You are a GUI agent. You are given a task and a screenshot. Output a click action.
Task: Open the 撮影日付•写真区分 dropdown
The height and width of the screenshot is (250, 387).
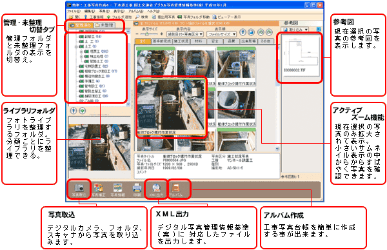pyautogui.click(x=185, y=34)
